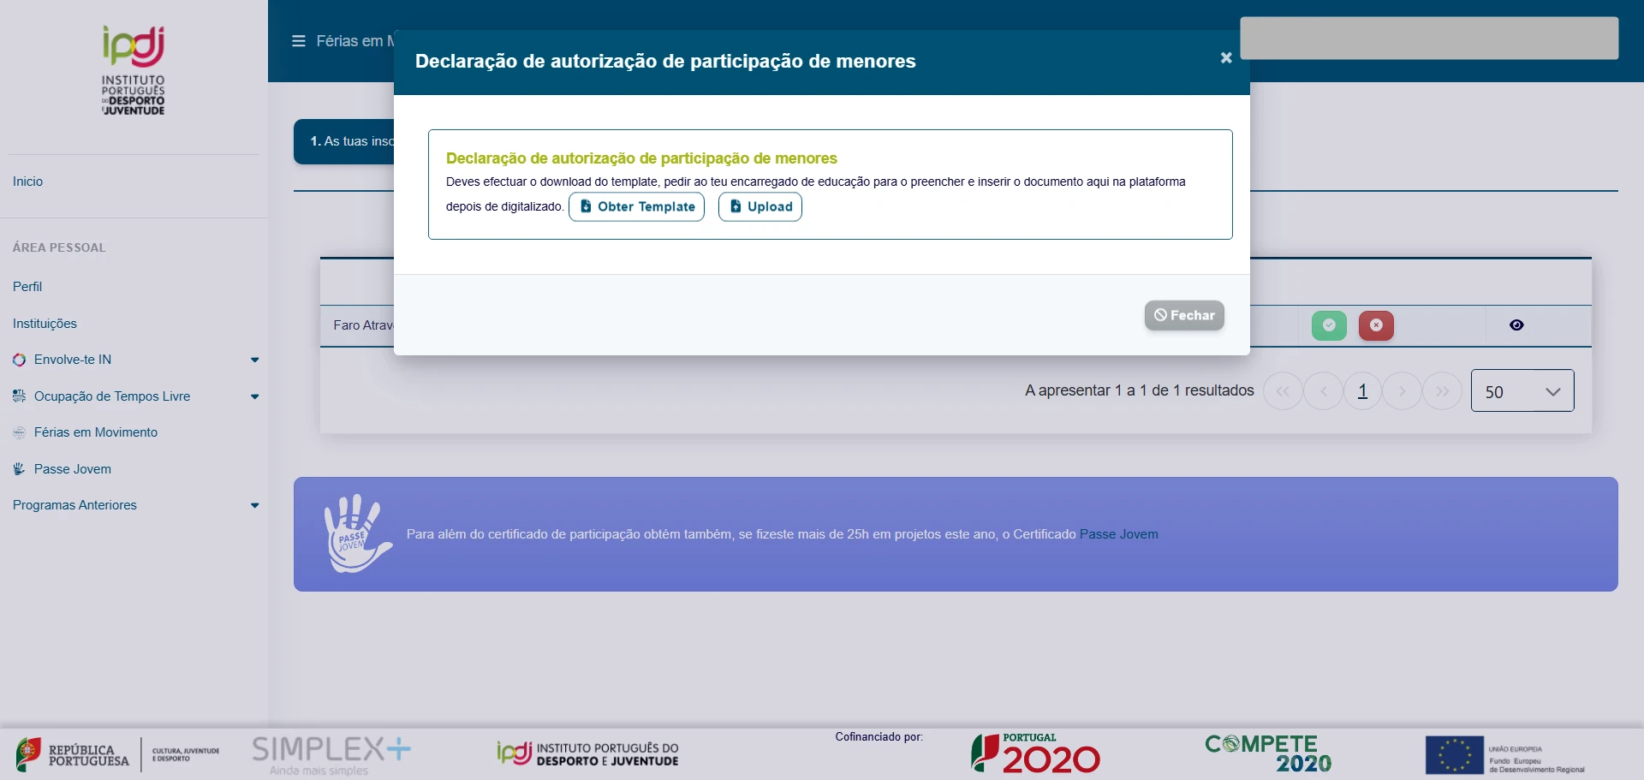Open Instituições in the sidebar
The width and height of the screenshot is (1644, 780).
pyautogui.click(x=45, y=324)
